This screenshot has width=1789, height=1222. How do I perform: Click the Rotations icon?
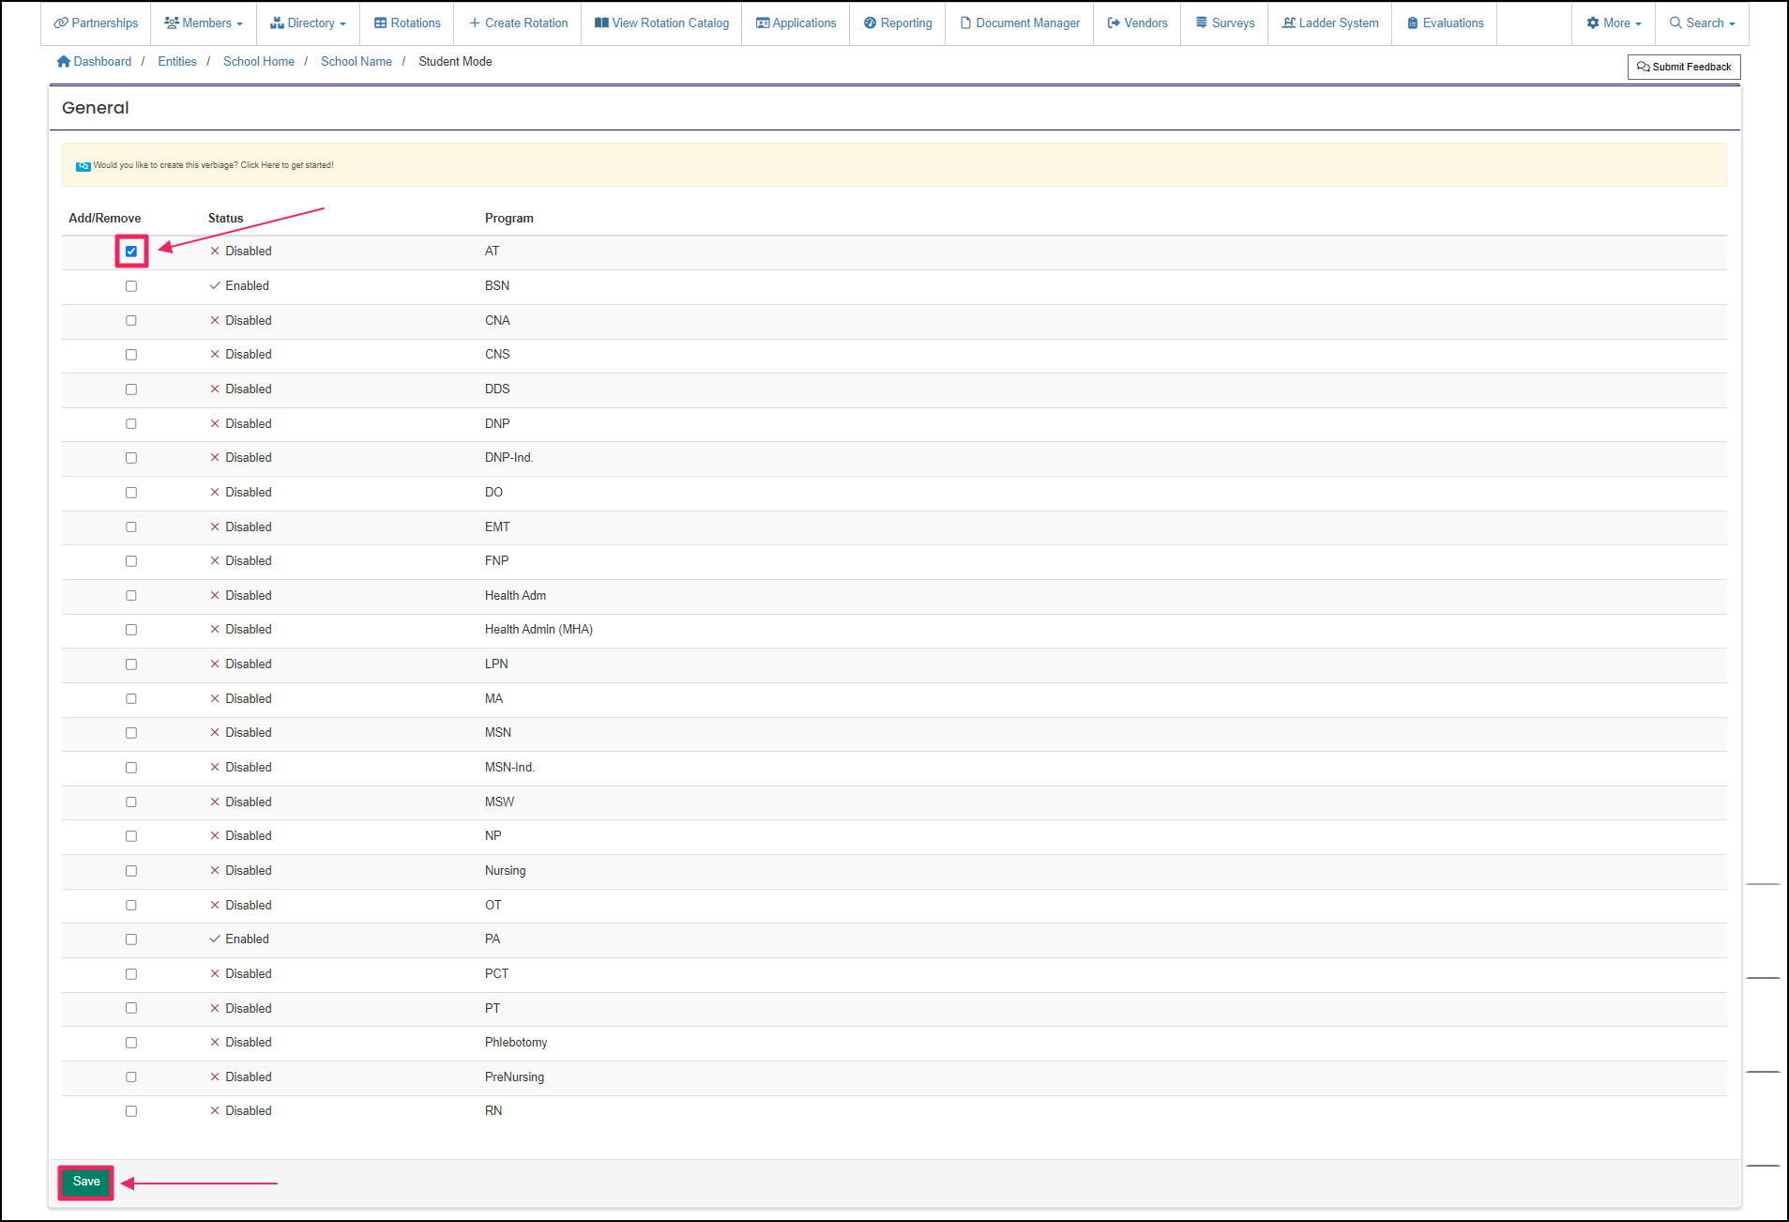click(406, 23)
